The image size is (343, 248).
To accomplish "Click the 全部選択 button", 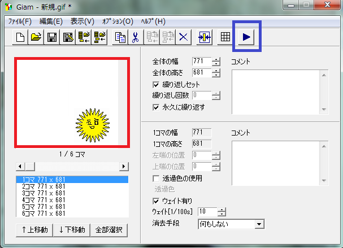I will 109,230.
